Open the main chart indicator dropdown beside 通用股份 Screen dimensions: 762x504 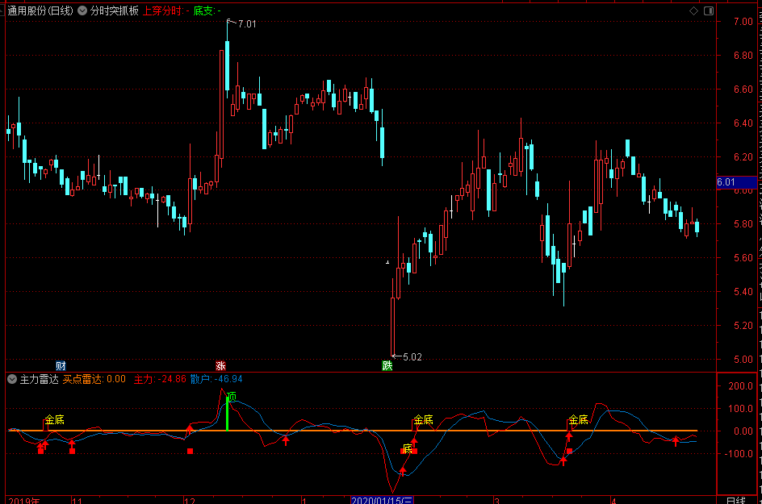point(82,10)
